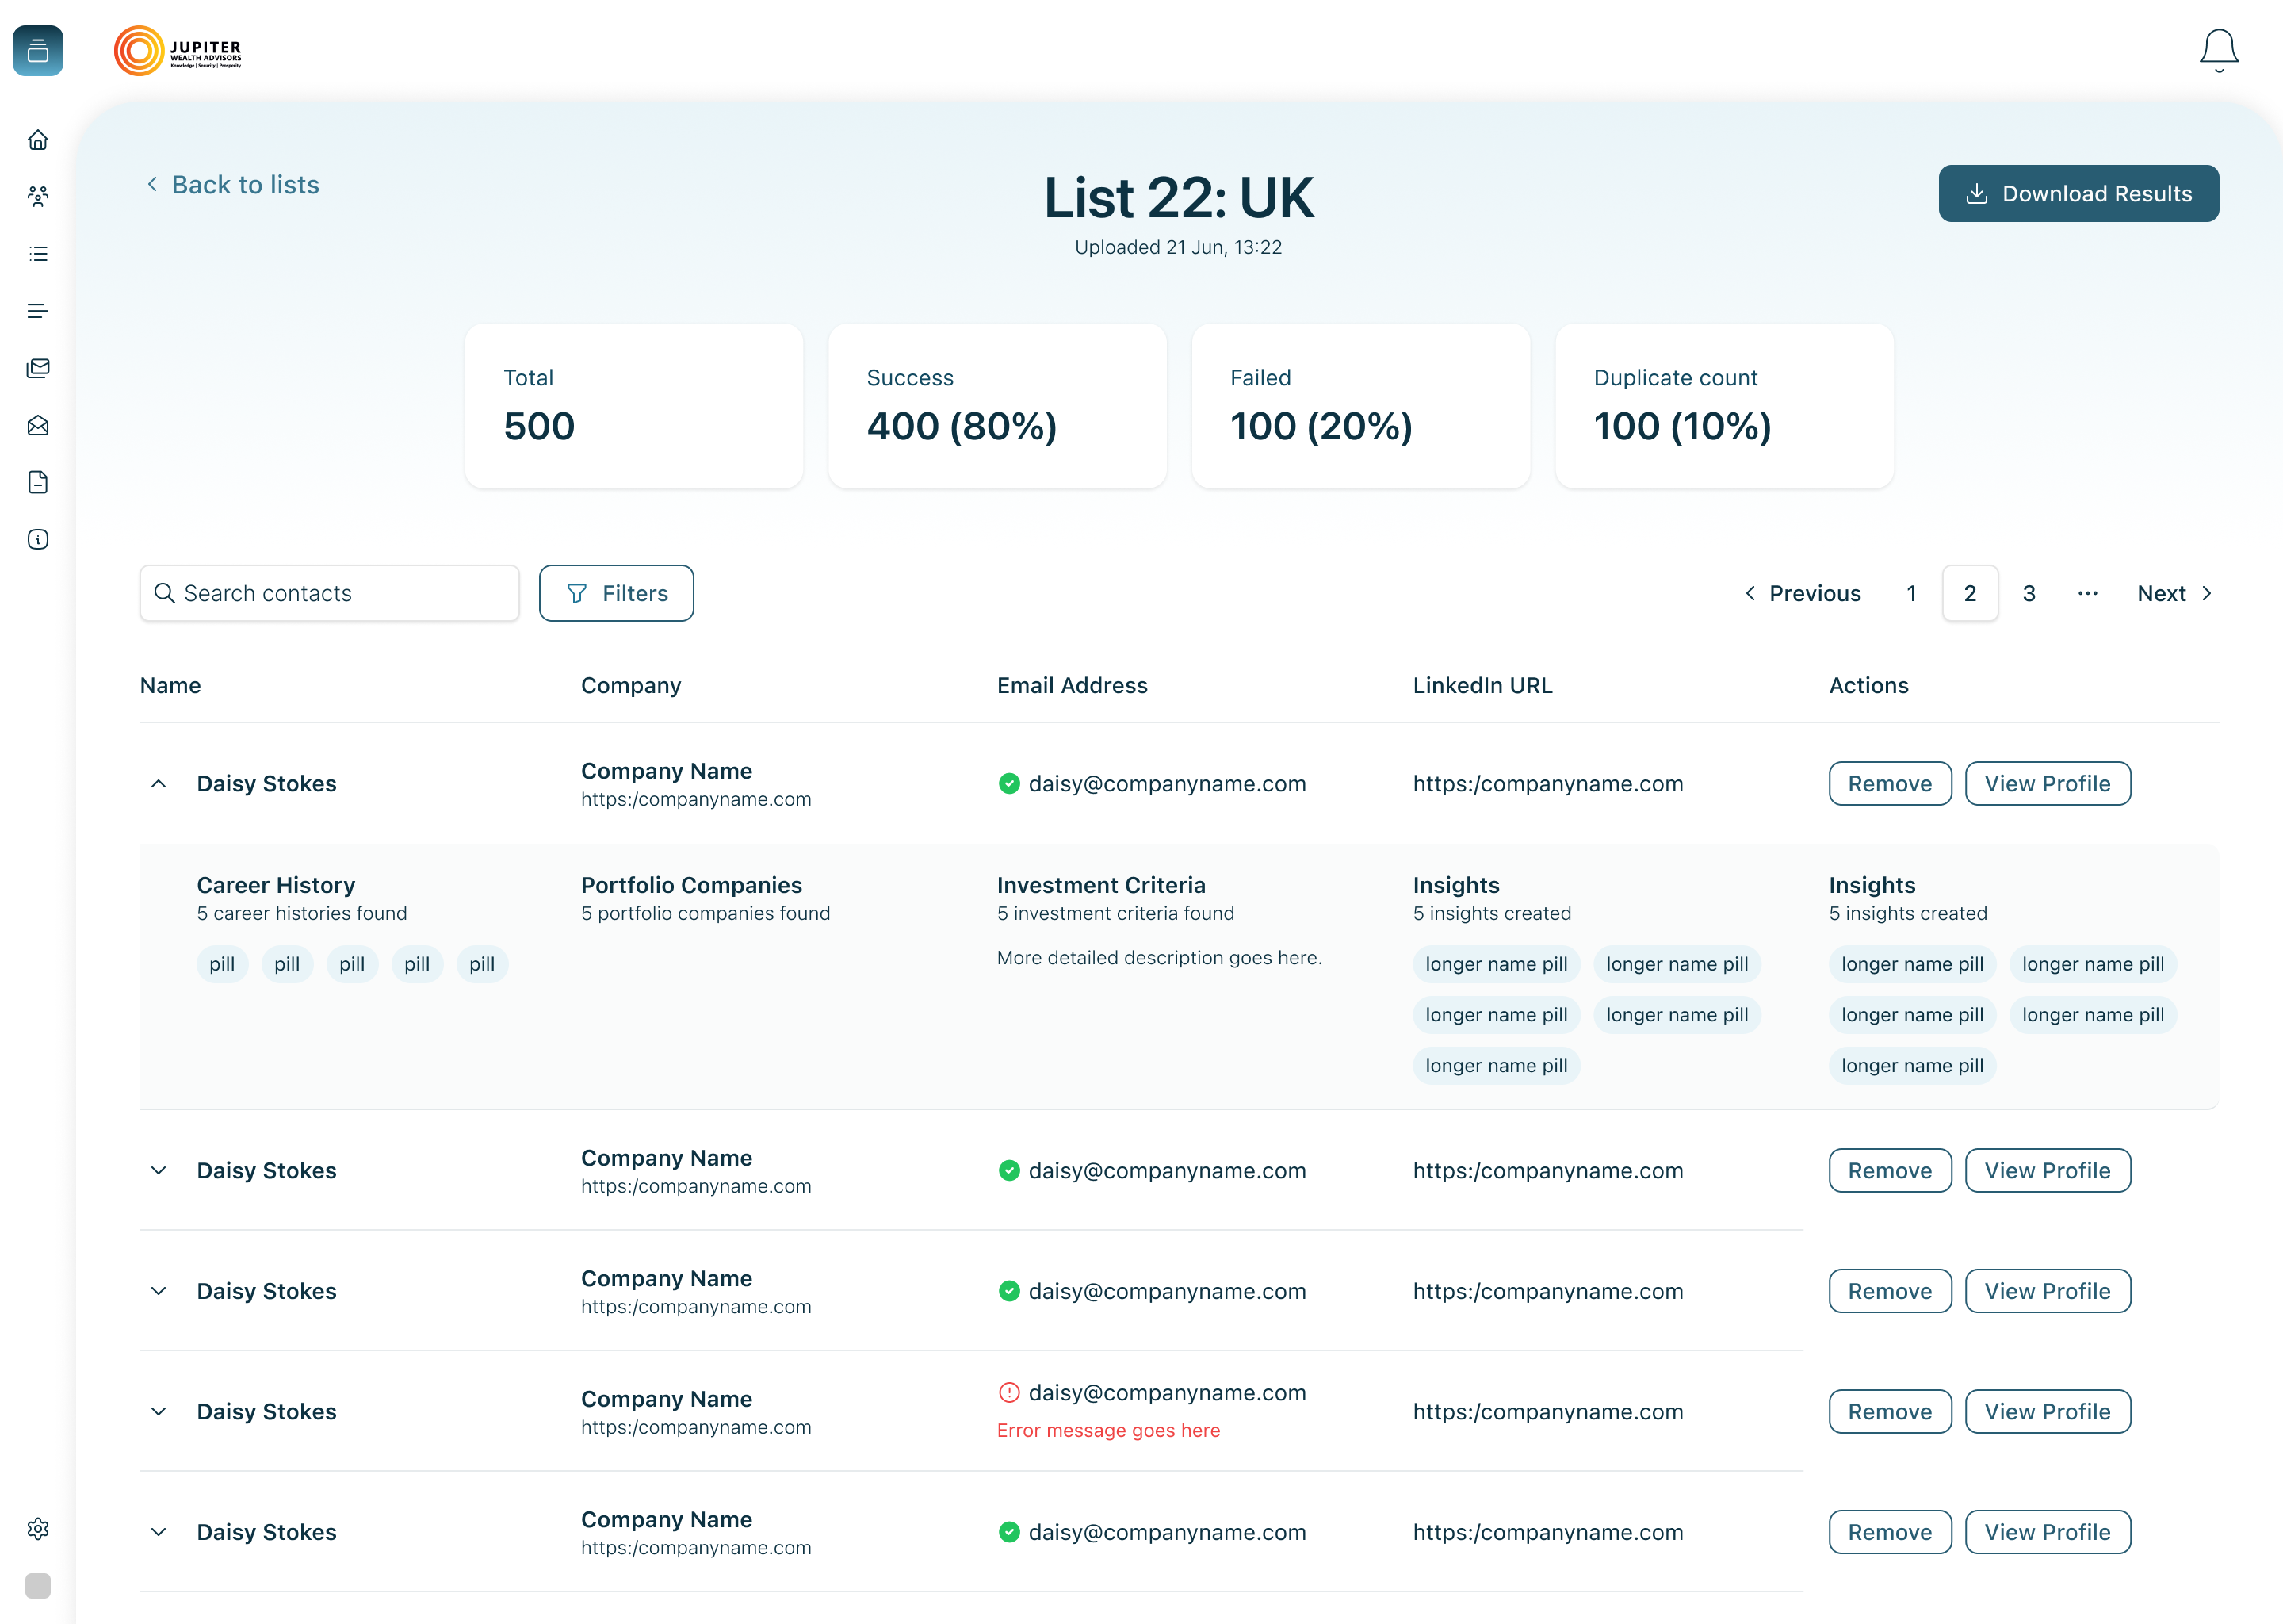The image size is (2283, 1624).
Task: Expand the third Daisy Stokes row
Action: 159,1291
